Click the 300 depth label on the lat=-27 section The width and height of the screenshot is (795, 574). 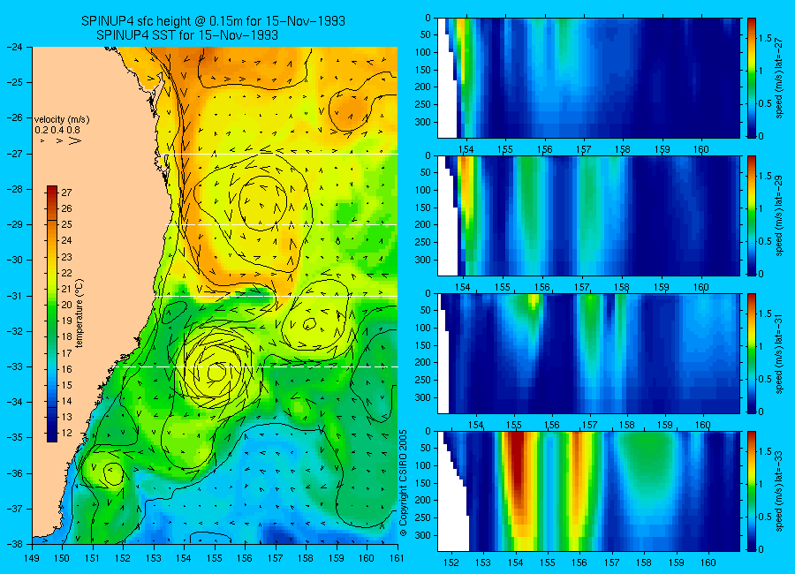point(423,122)
